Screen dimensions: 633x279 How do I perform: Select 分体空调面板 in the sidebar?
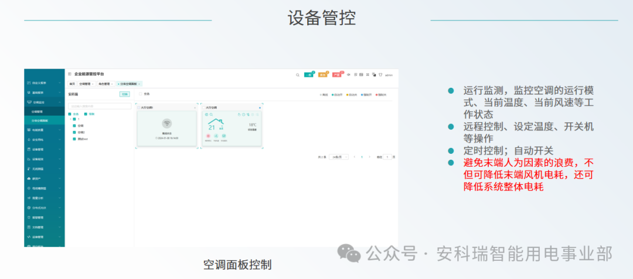coord(45,120)
